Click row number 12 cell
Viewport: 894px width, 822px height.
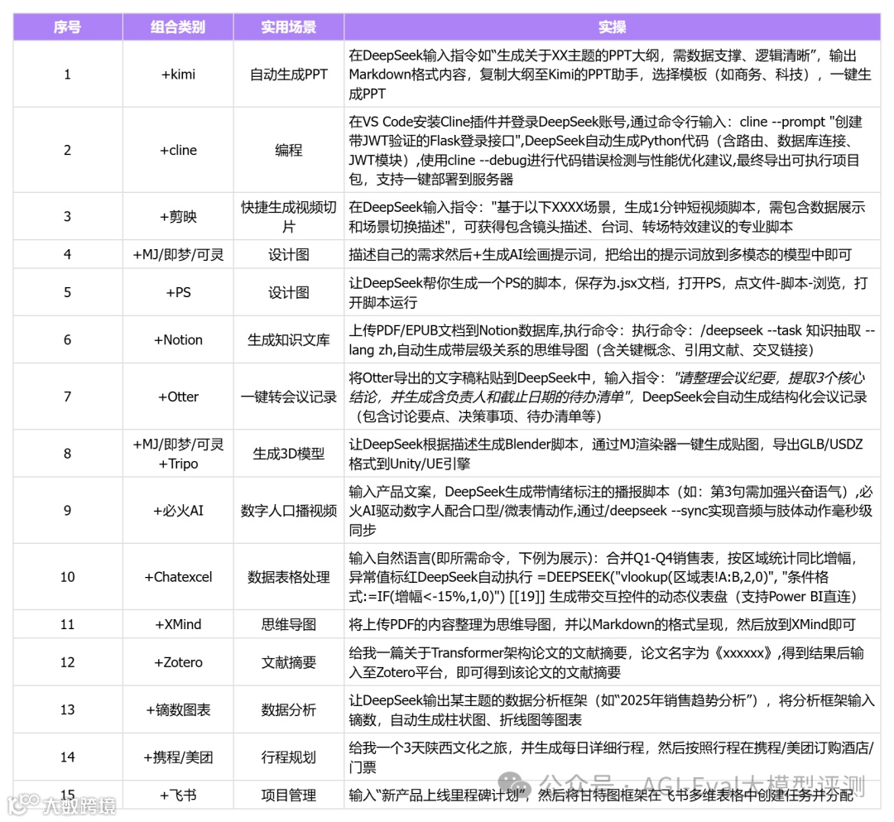pos(68,662)
